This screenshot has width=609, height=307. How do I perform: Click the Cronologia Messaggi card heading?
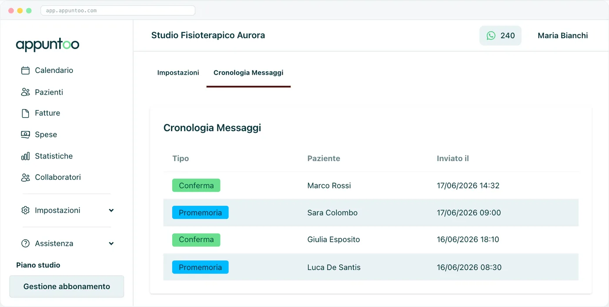pos(212,128)
